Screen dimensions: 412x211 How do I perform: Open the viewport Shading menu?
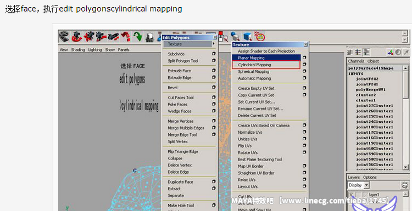tap(78, 49)
